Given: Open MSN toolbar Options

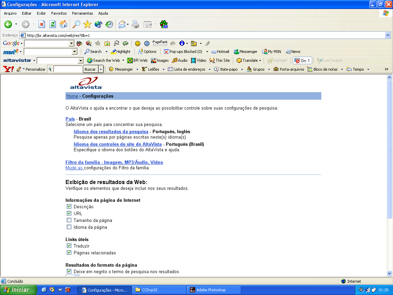Looking at the screenshot, I should [x=147, y=52].
